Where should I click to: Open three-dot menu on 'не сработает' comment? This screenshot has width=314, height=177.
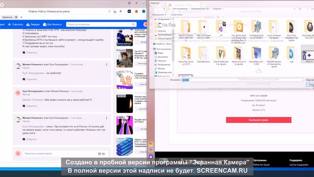(106, 64)
